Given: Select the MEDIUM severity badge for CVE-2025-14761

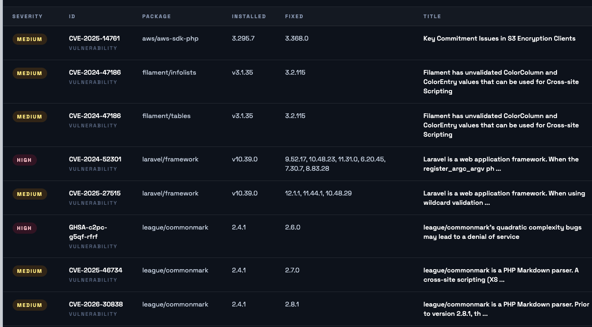Looking at the screenshot, I should 29,39.
